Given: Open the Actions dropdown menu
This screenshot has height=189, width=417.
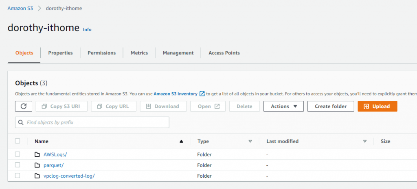Looking at the screenshot, I should coord(283,106).
